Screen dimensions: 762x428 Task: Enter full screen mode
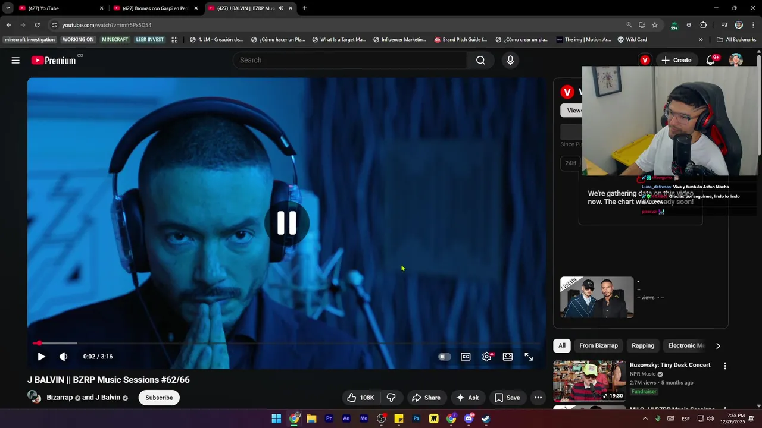point(529,357)
